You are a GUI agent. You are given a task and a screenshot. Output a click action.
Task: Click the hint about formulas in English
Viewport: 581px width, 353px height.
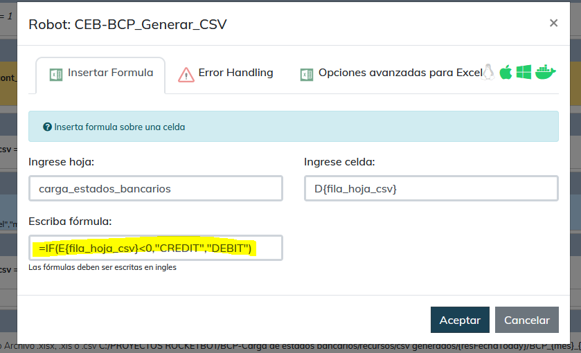(102, 267)
